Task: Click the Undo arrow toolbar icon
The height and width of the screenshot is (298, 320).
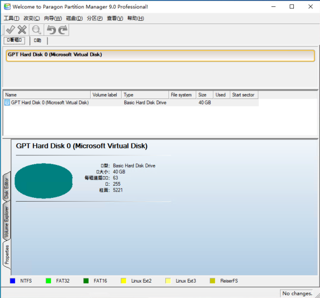Action: [x=51, y=30]
